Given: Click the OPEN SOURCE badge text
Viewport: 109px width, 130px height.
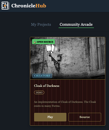Looking at the screenshot, I should 45,42.
